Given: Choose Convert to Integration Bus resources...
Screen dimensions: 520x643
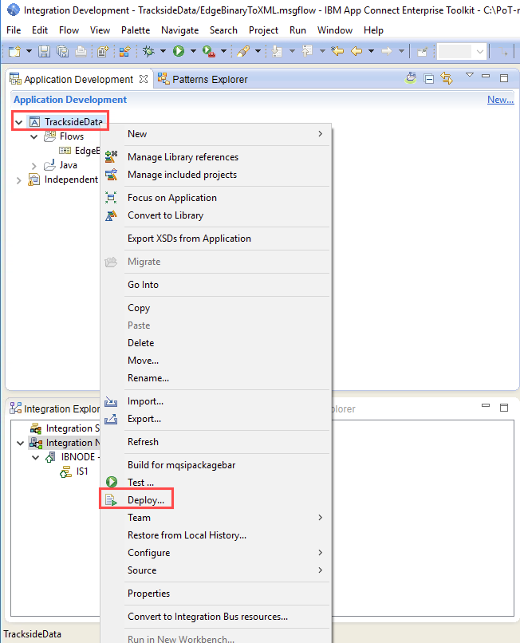Looking at the screenshot, I should pyautogui.click(x=215, y=617).
